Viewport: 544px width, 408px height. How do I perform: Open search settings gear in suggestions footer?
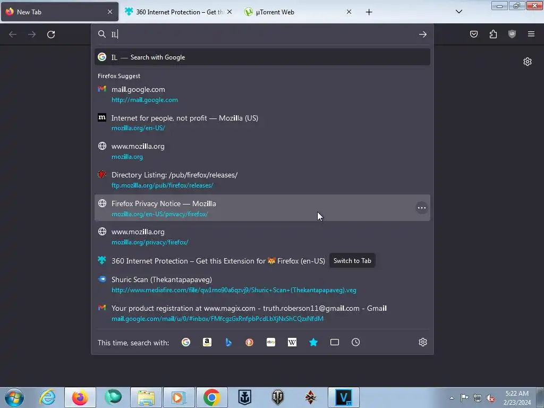[x=422, y=343]
